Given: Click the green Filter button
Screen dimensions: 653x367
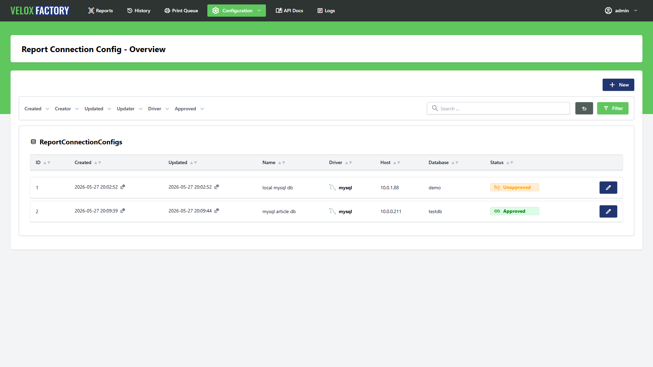Looking at the screenshot, I should tap(613, 108).
